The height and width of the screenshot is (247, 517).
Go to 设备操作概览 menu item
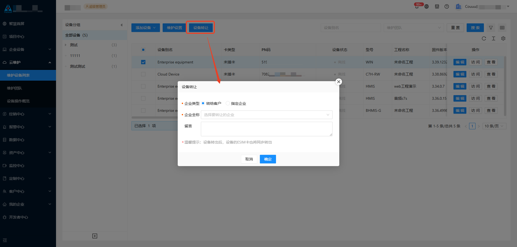(x=28, y=101)
